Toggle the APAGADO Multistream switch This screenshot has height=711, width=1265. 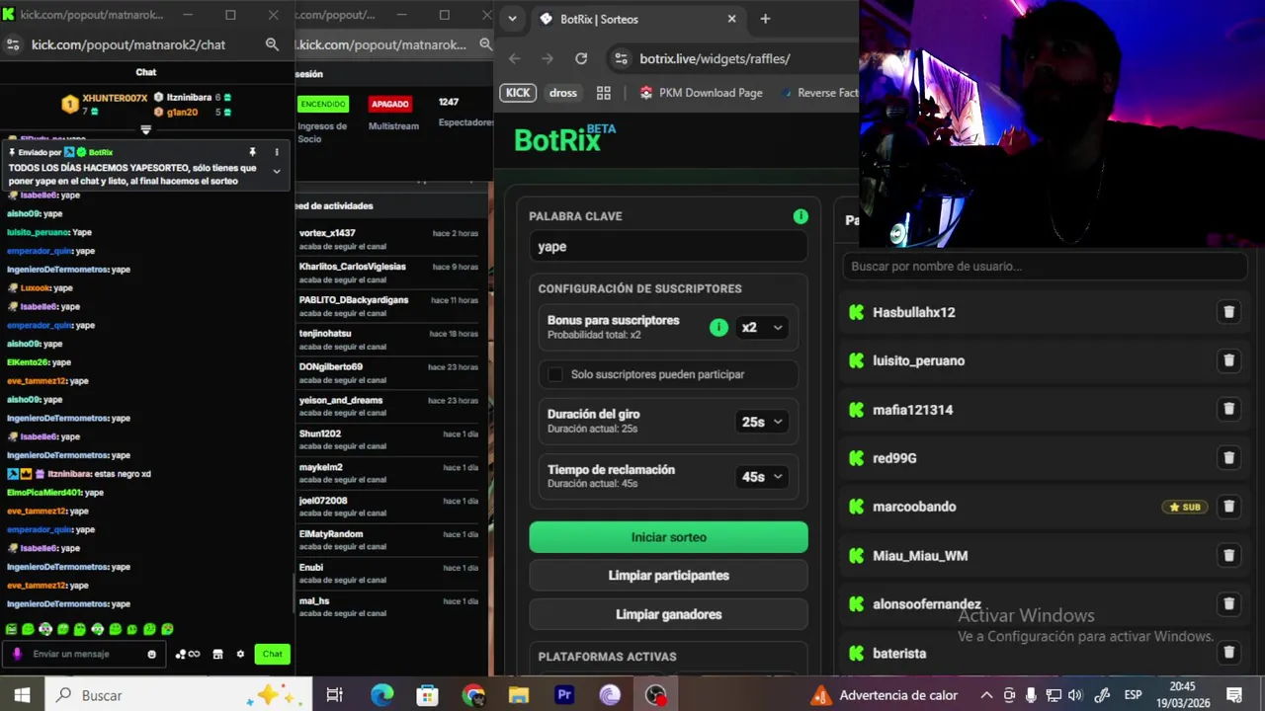(x=390, y=104)
